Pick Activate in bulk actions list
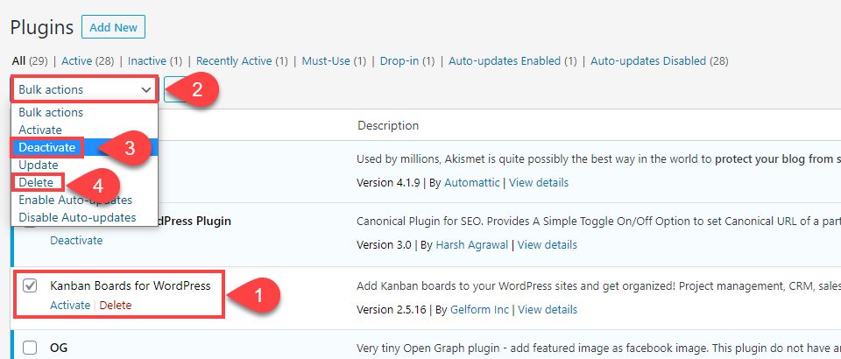The width and height of the screenshot is (841, 359). click(40, 130)
